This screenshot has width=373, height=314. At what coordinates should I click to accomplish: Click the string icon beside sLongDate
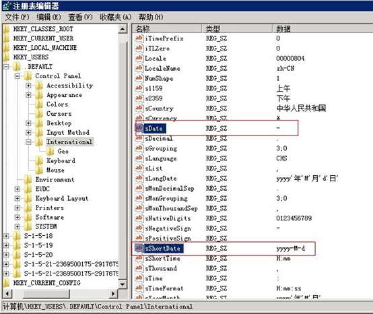139,178
